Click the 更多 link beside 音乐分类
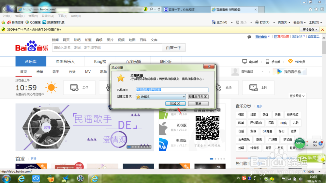 pos(259,106)
